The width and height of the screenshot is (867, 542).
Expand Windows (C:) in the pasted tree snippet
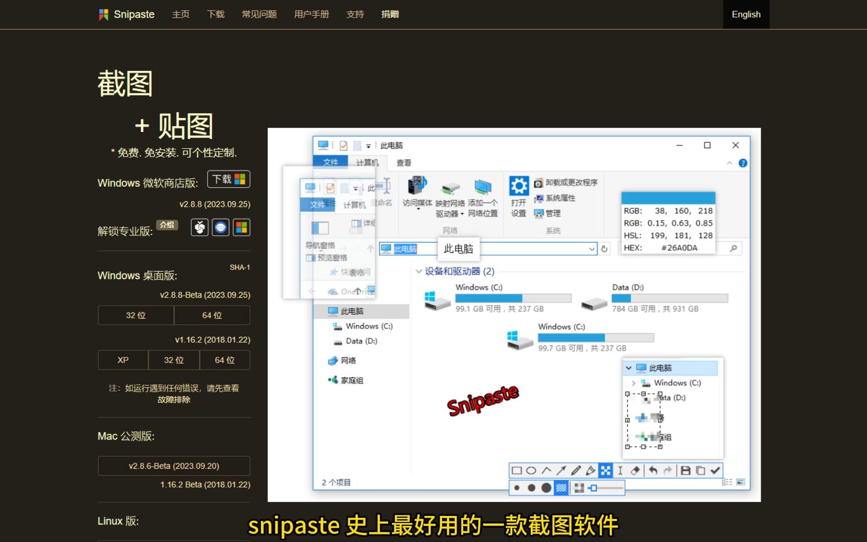tap(634, 383)
